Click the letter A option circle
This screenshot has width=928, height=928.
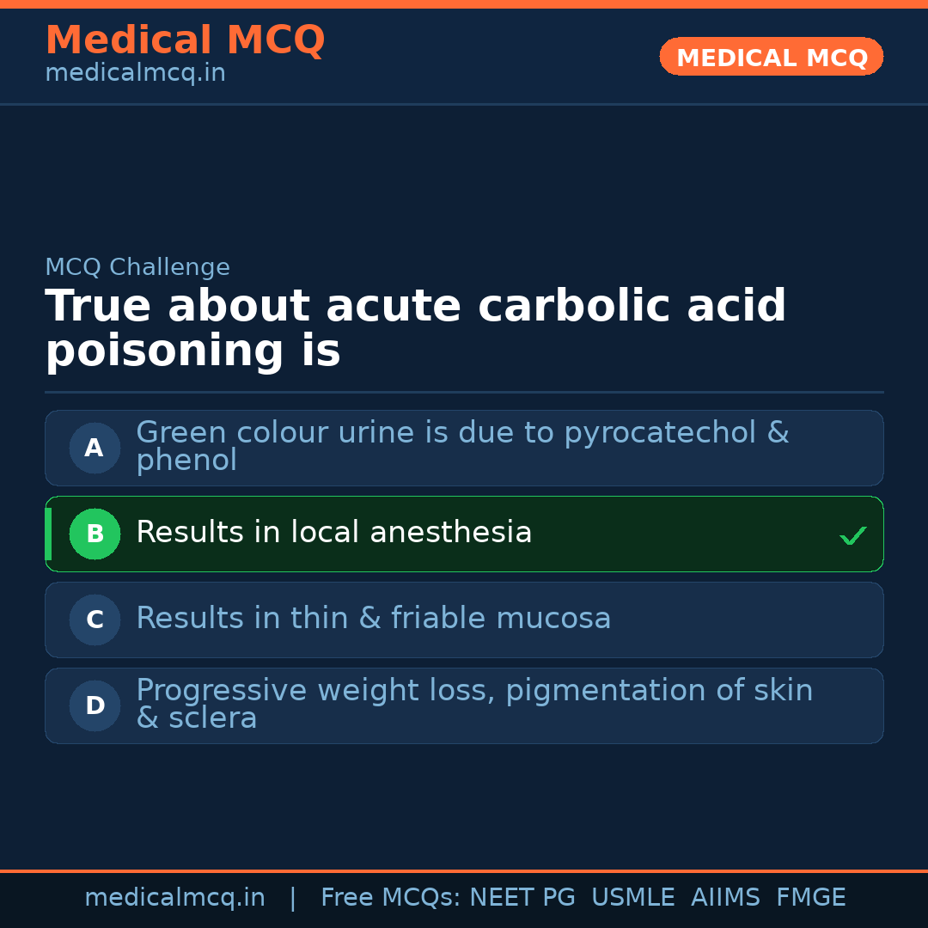point(95,448)
